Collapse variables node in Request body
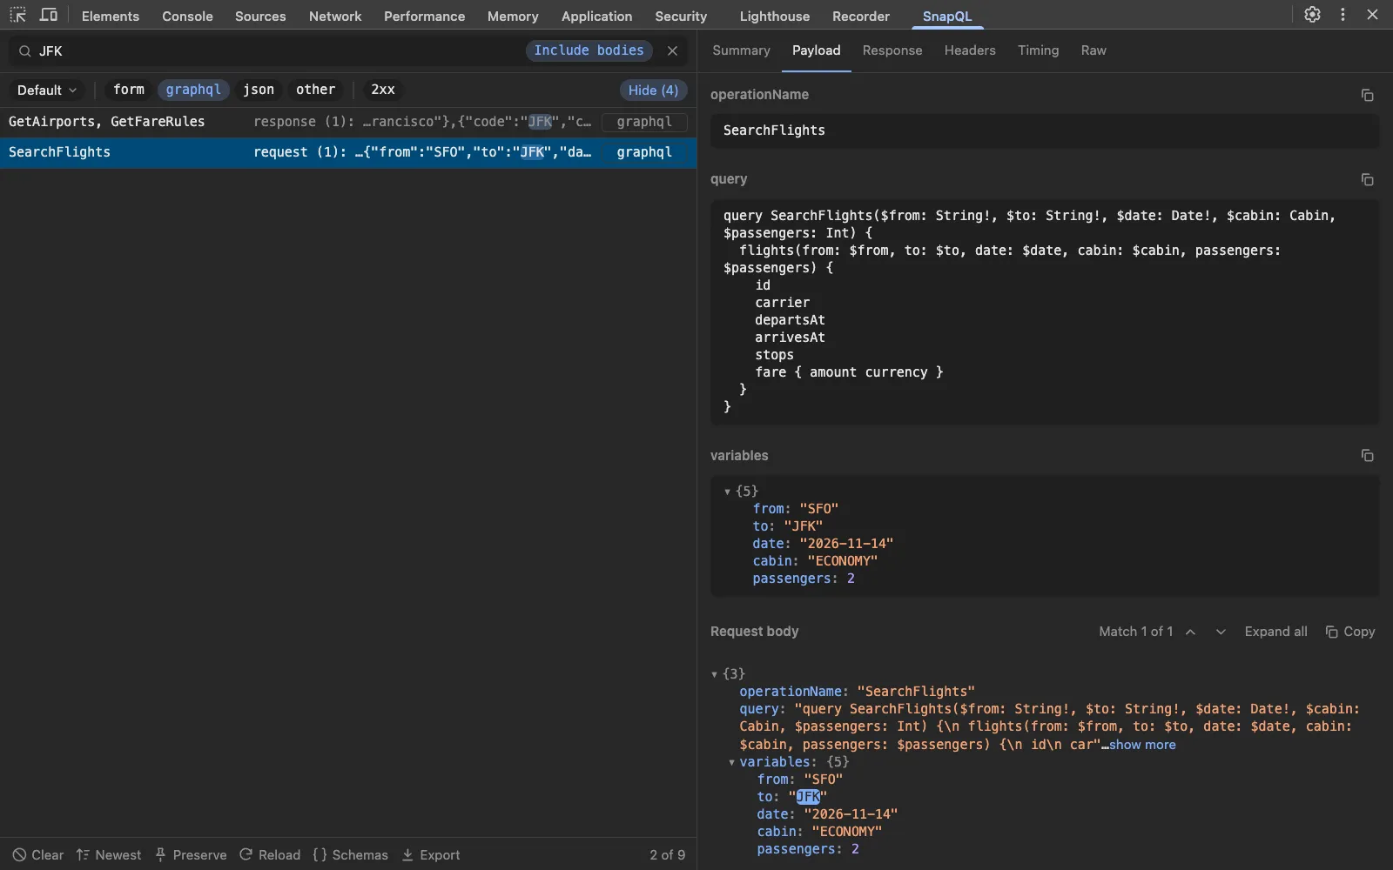 coord(731,762)
